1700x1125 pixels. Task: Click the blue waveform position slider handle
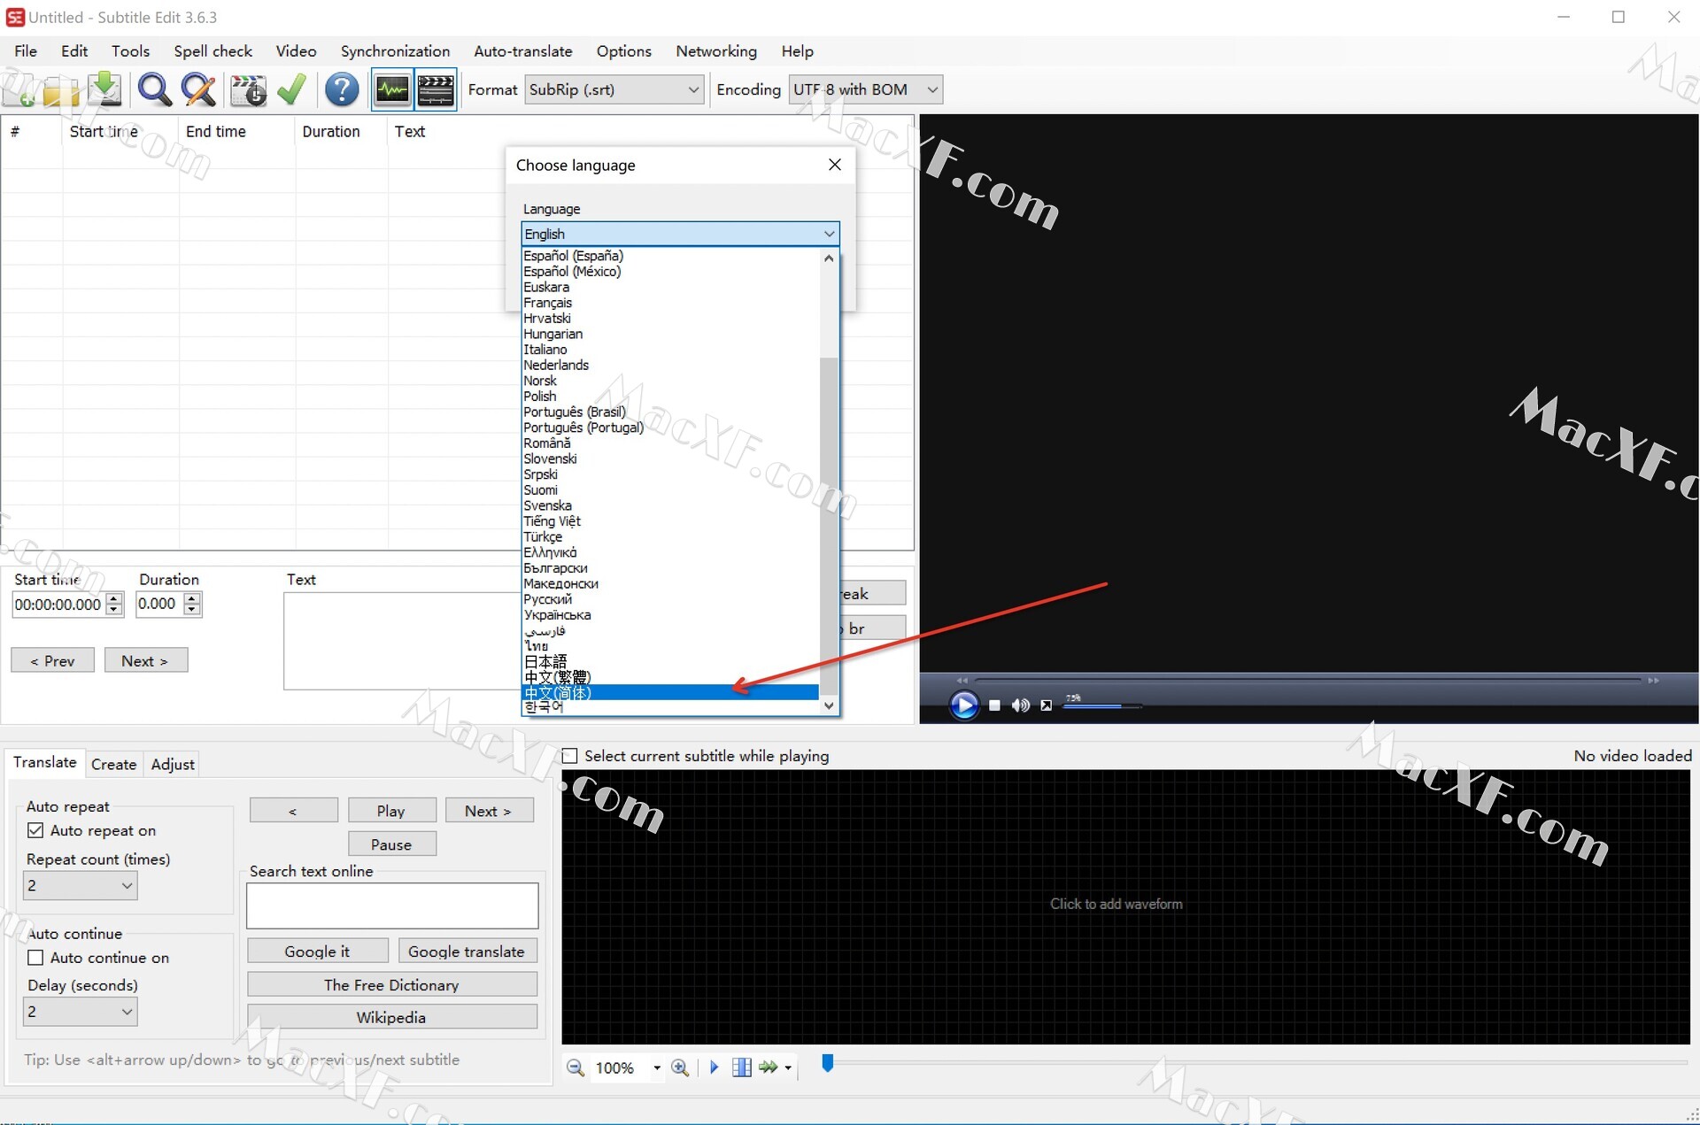[x=828, y=1063]
